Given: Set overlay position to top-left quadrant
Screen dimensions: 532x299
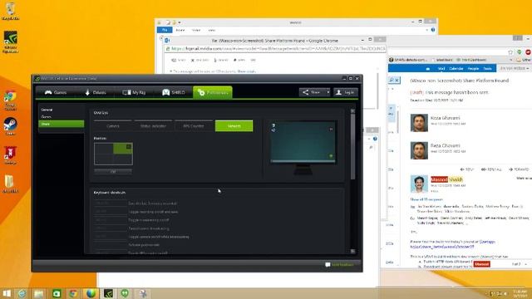Looking at the screenshot, I should [x=104, y=149].
